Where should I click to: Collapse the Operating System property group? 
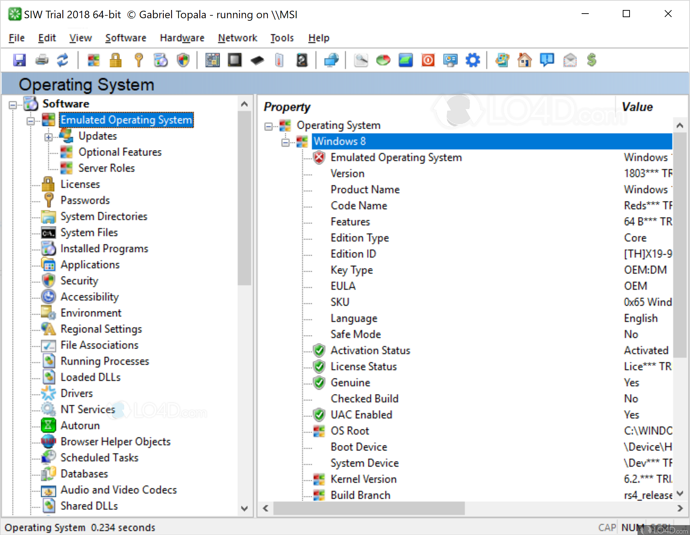268,126
